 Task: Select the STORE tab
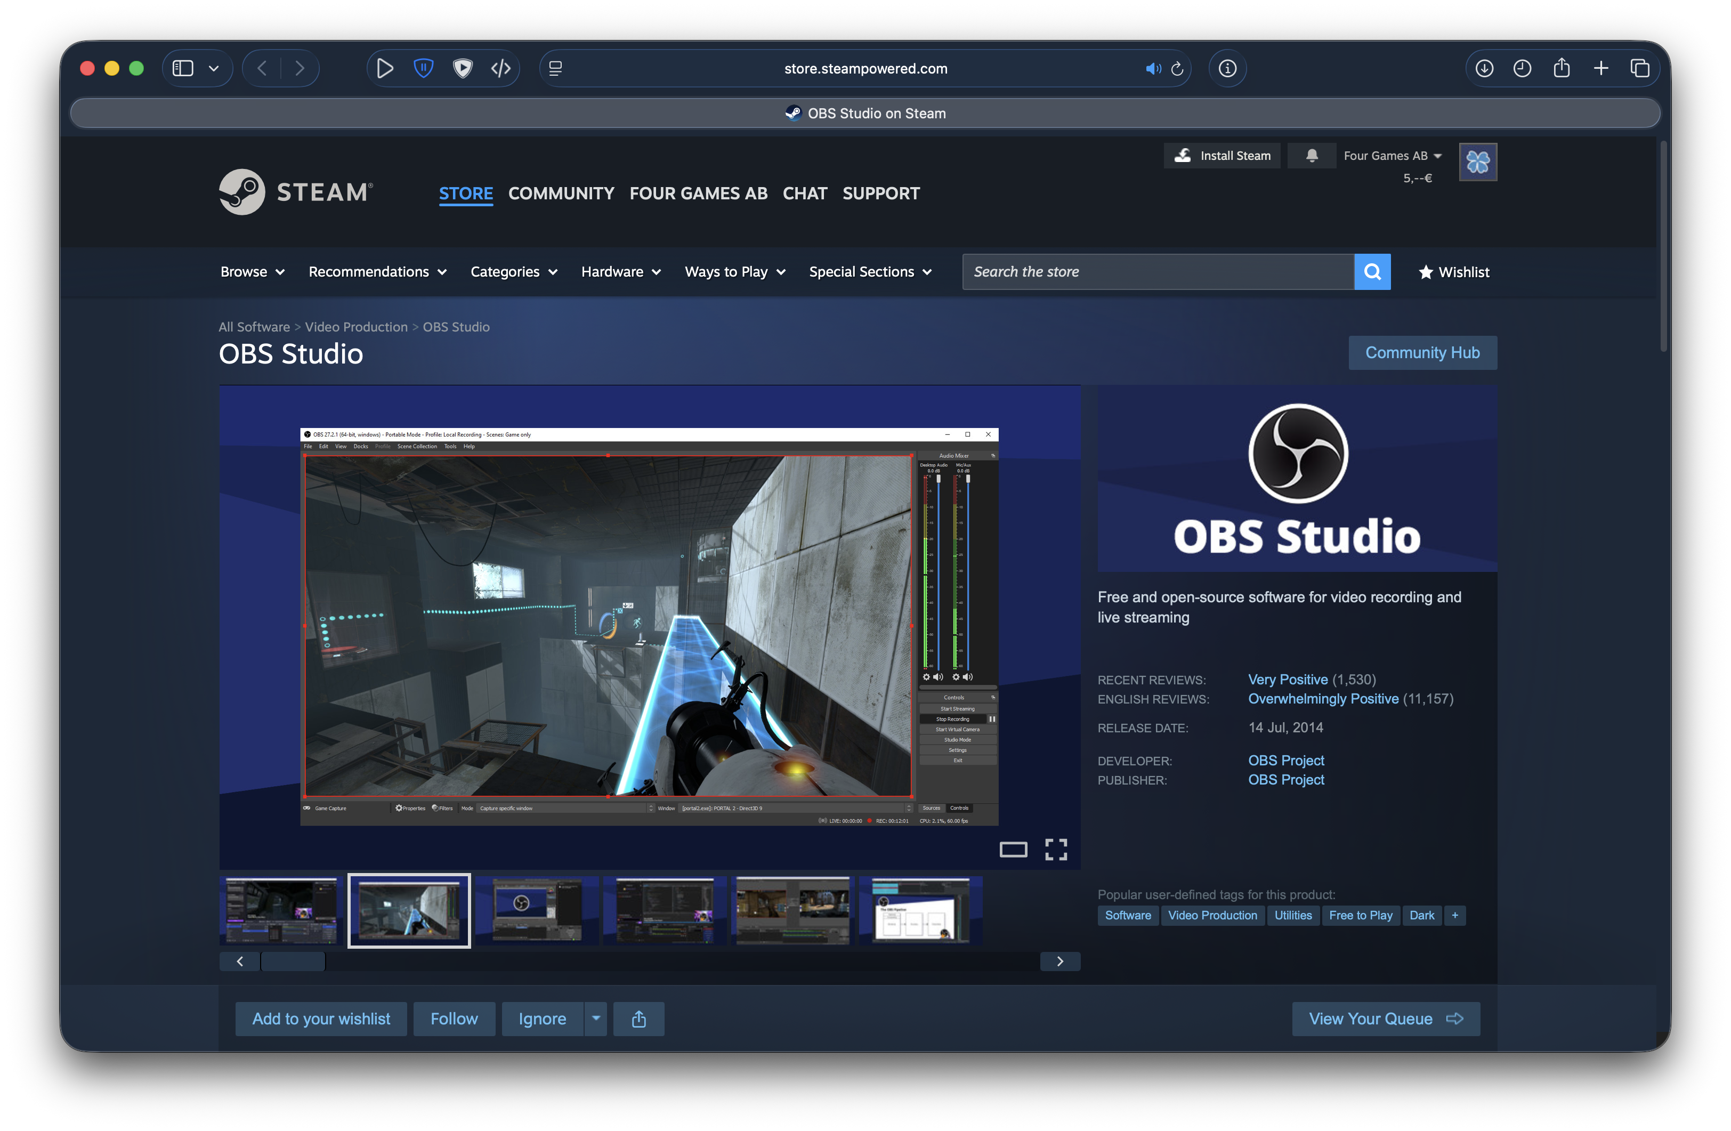coord(466,193)
